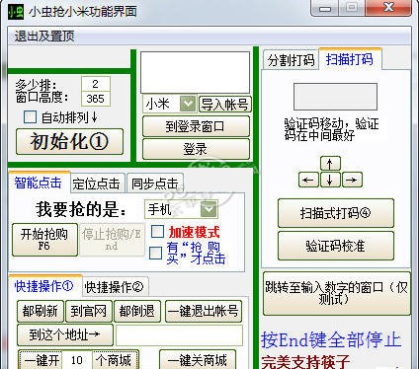Check the 有"抢购"才点击 option

click(155, 254)
